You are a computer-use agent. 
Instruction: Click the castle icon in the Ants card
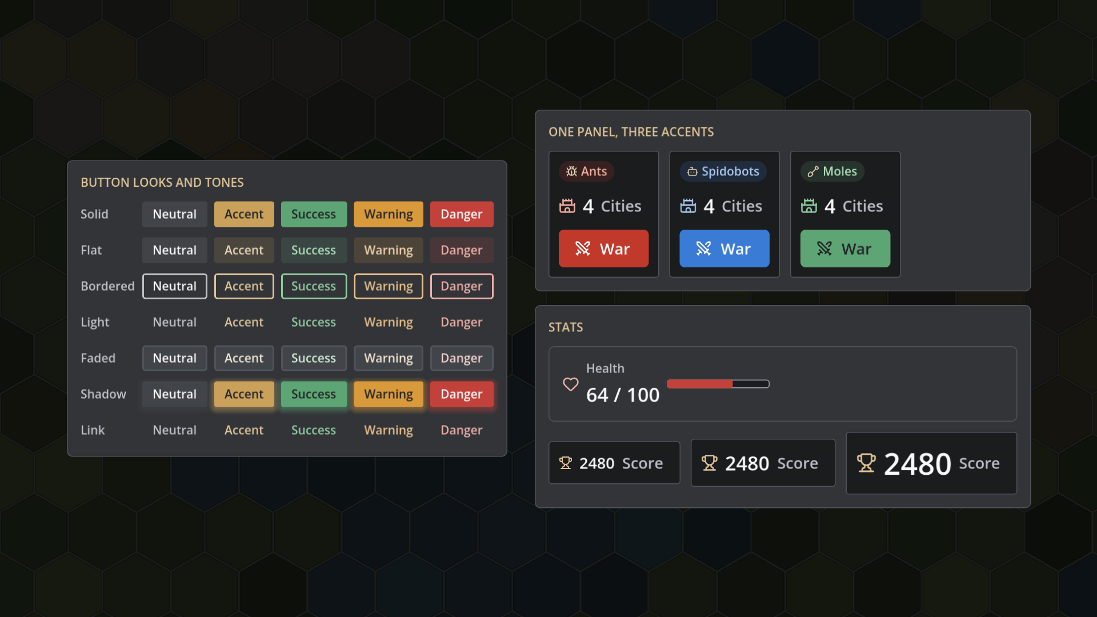point(567,206)
